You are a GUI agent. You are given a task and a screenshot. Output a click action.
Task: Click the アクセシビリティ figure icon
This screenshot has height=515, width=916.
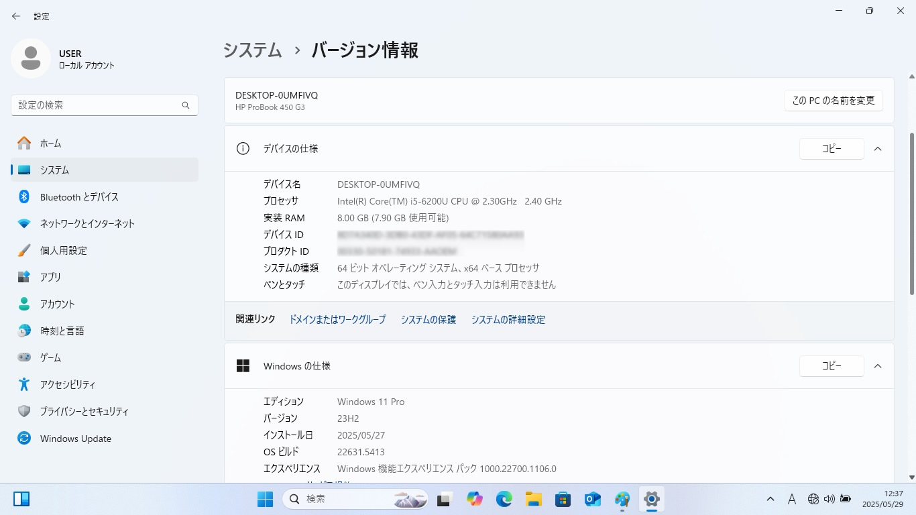click(x=24, y=384)
